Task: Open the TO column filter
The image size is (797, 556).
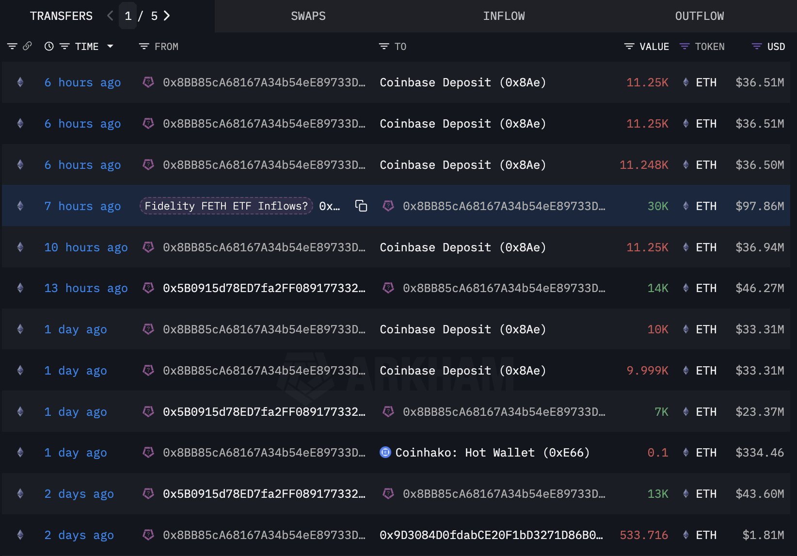Action: tap(384, 47)
